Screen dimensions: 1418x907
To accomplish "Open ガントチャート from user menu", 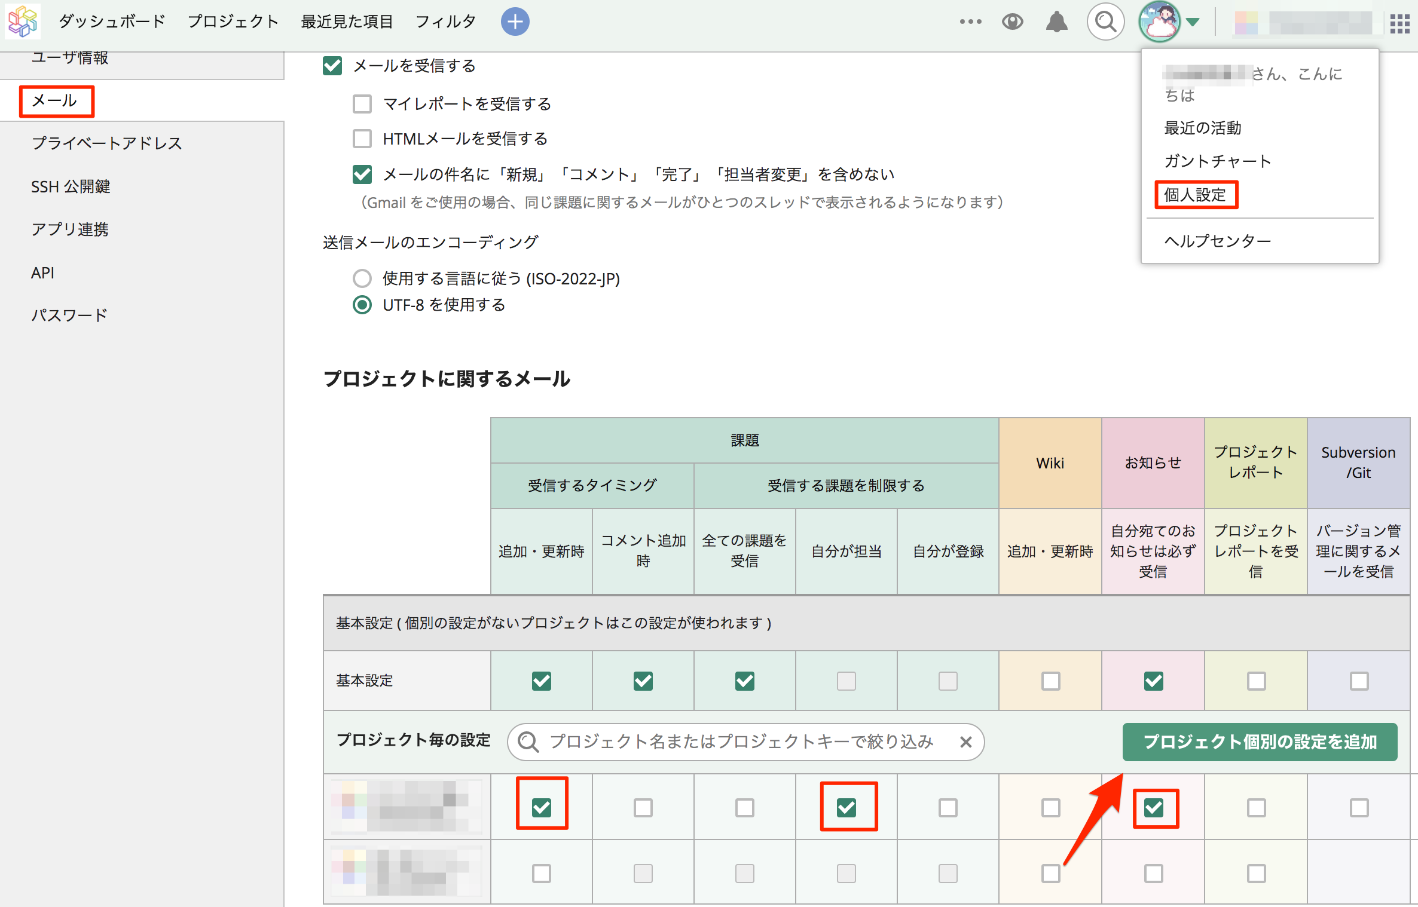I will click(x=1218, y=161).
